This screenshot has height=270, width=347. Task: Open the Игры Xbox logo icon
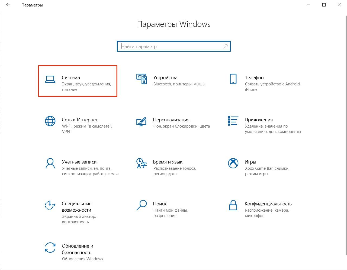point(233,163)
